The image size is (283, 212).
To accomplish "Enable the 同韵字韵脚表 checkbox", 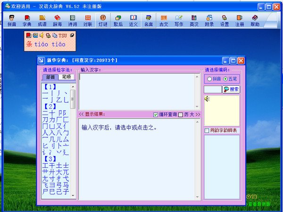I will click(x=207, y=130).
